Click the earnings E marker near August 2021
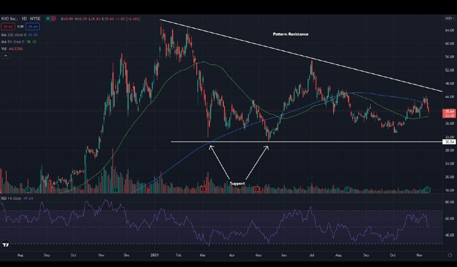457x267 pixels. pyautogui.click(x=347, y=190)
